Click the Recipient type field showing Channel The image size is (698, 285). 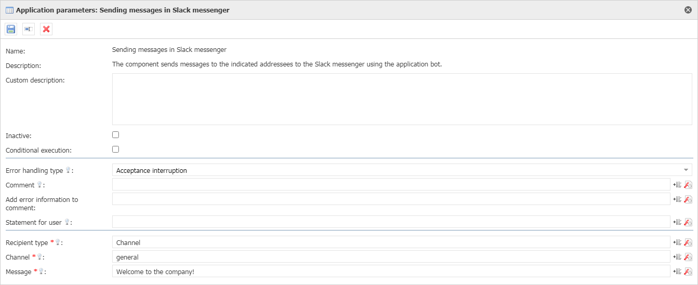(391, 242)
